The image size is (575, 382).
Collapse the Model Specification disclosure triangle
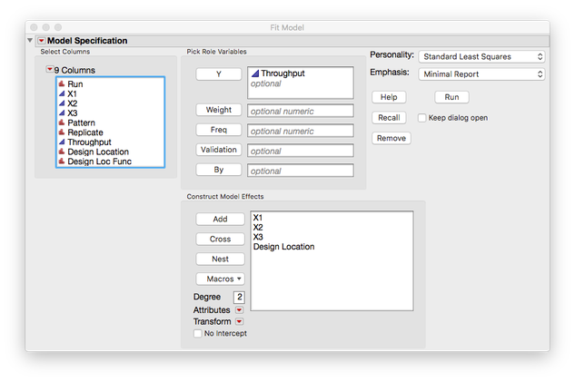30,41
